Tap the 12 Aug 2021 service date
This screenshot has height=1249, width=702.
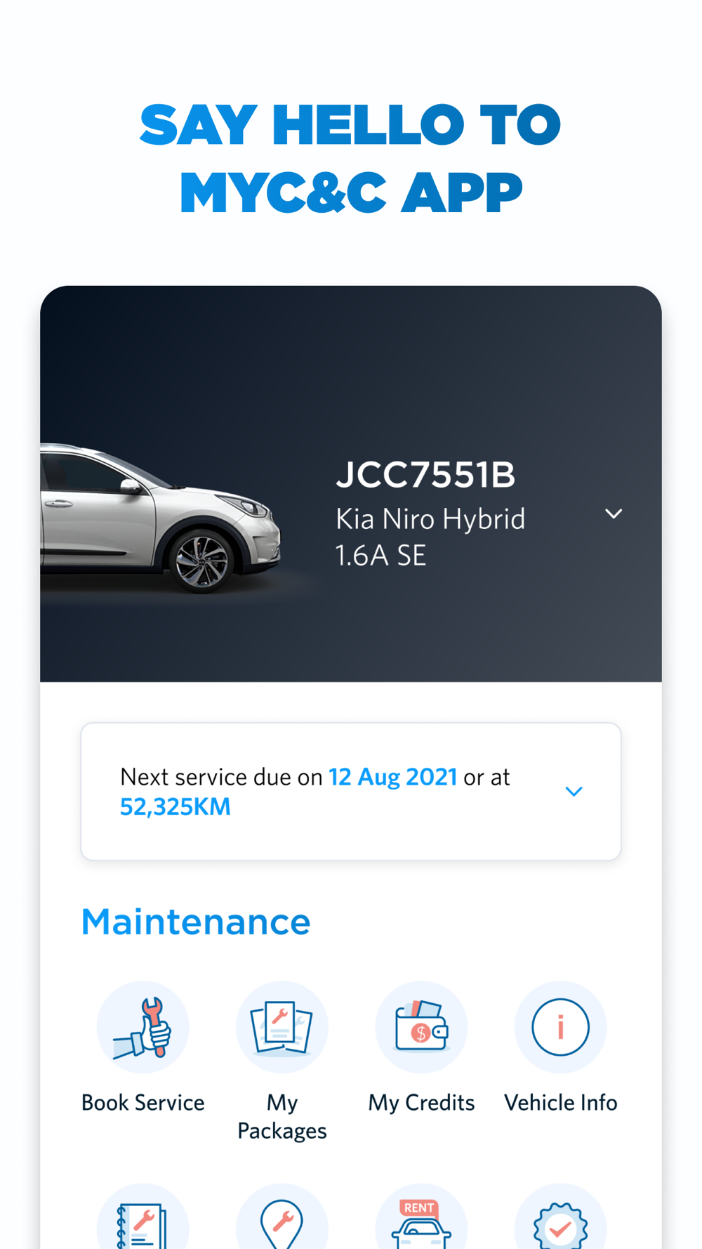pos(393,777)
